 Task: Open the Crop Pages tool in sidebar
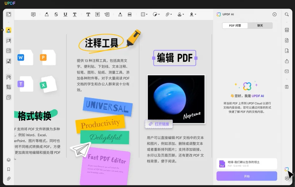8,87
